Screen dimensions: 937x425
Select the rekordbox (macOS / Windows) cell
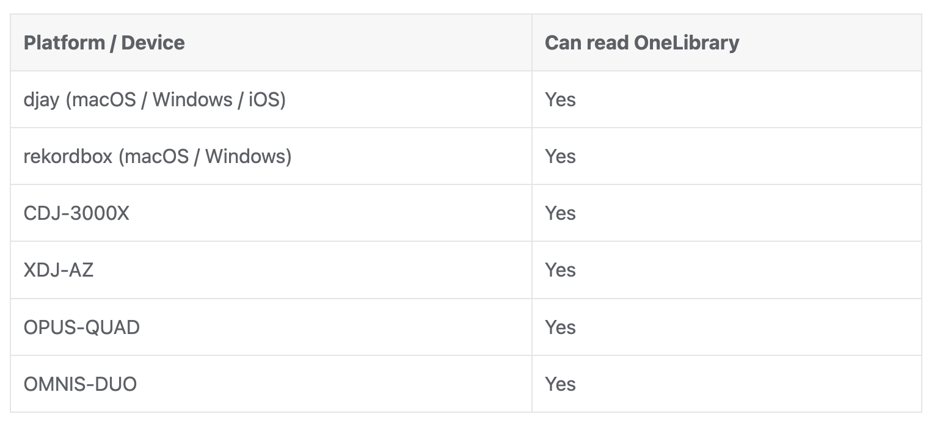158,156
